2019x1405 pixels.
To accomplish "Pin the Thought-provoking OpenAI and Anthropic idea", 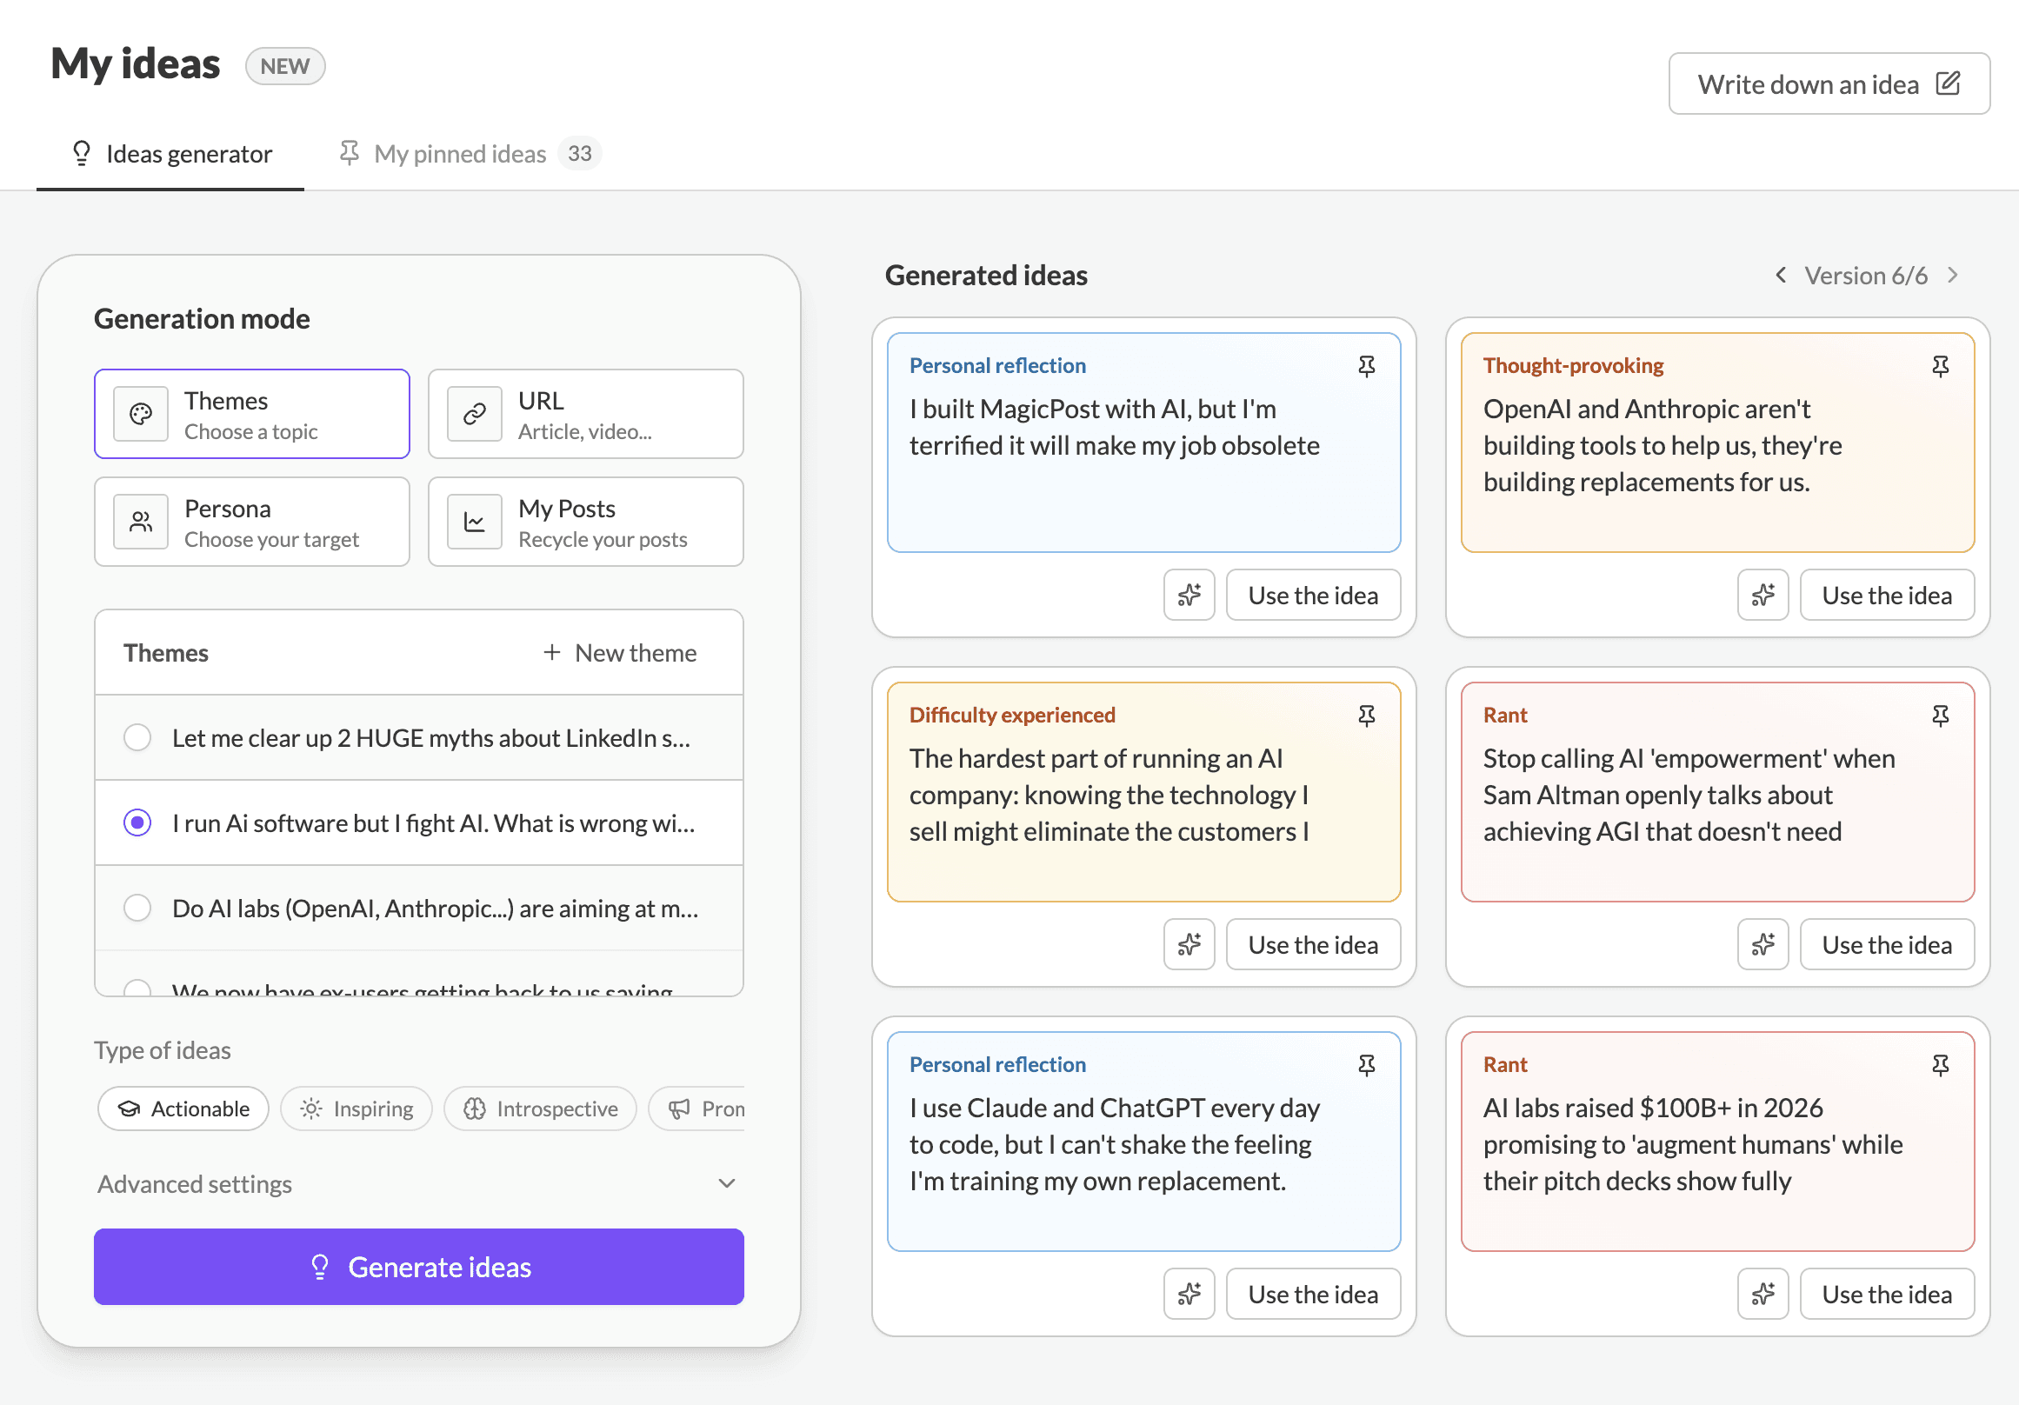I will 1939,366.
